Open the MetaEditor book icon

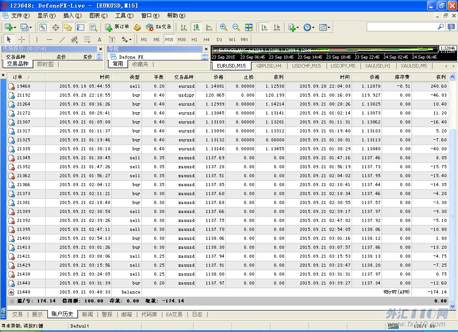tap(137, 27)
